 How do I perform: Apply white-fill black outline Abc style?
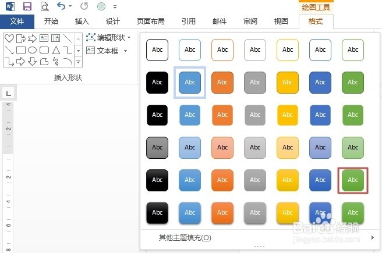(x=157, y=50)
